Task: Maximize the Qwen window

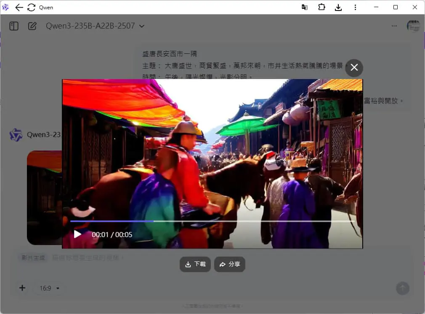Action: point(396,7)
